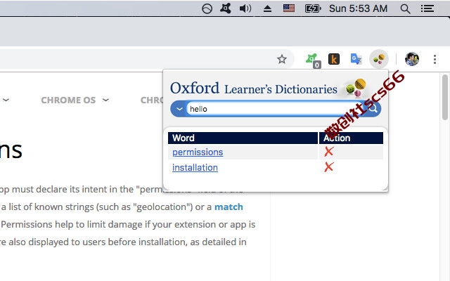Bookmark this page with the star icon
The width and height of the screenshot is (450, 281).
(282, 59)
